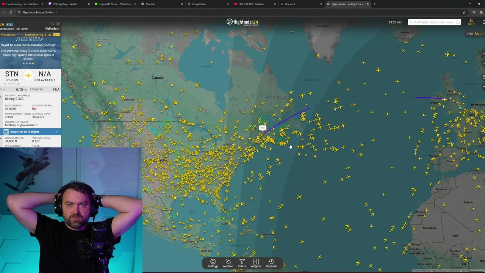The height and width of the screenshot is (273, 485).
Task: Click the Flightradar24 logo in header
Action: click(242, 22)
